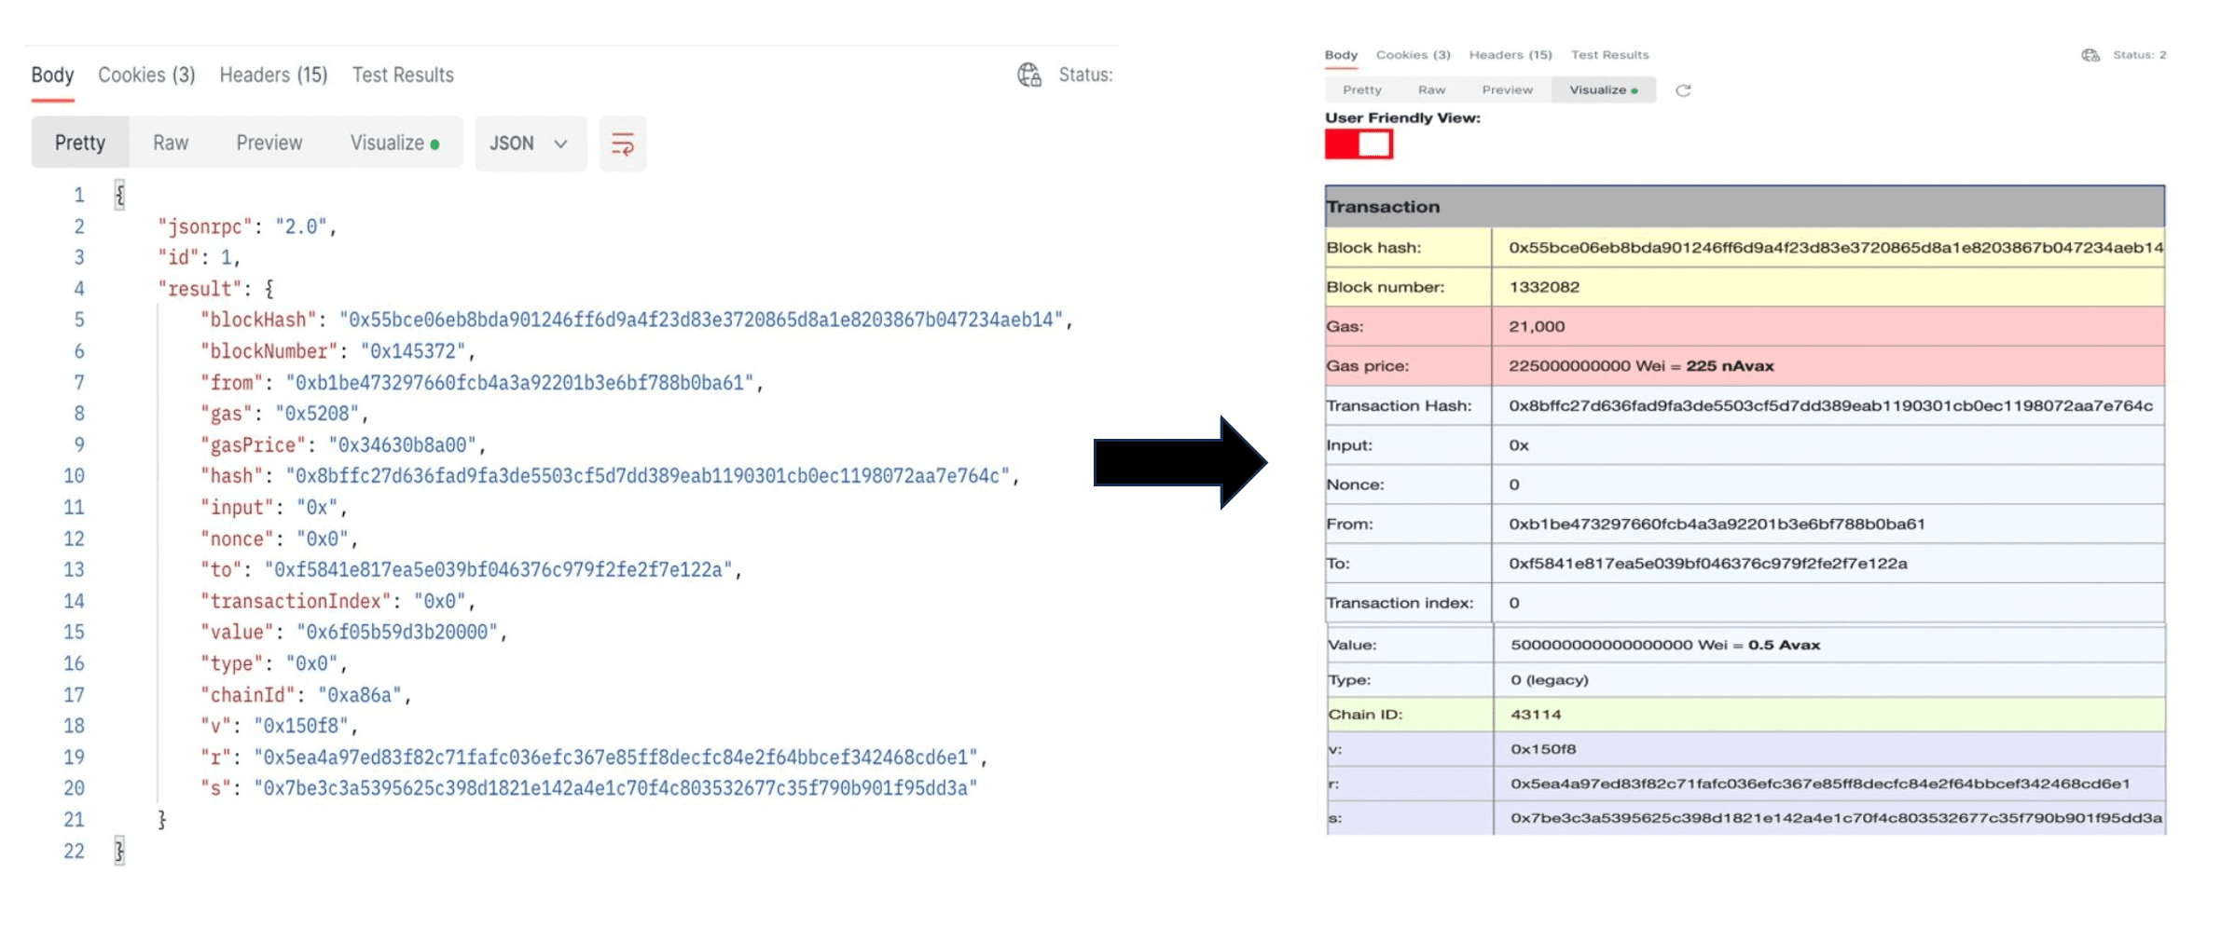Switch to the Preview tab
This screenshot has height=928, width=2221.
pos(269,143)
